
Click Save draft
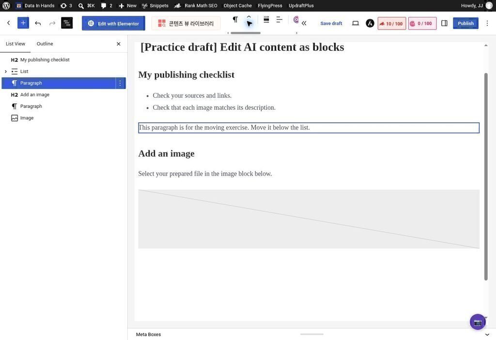point(331,23)
